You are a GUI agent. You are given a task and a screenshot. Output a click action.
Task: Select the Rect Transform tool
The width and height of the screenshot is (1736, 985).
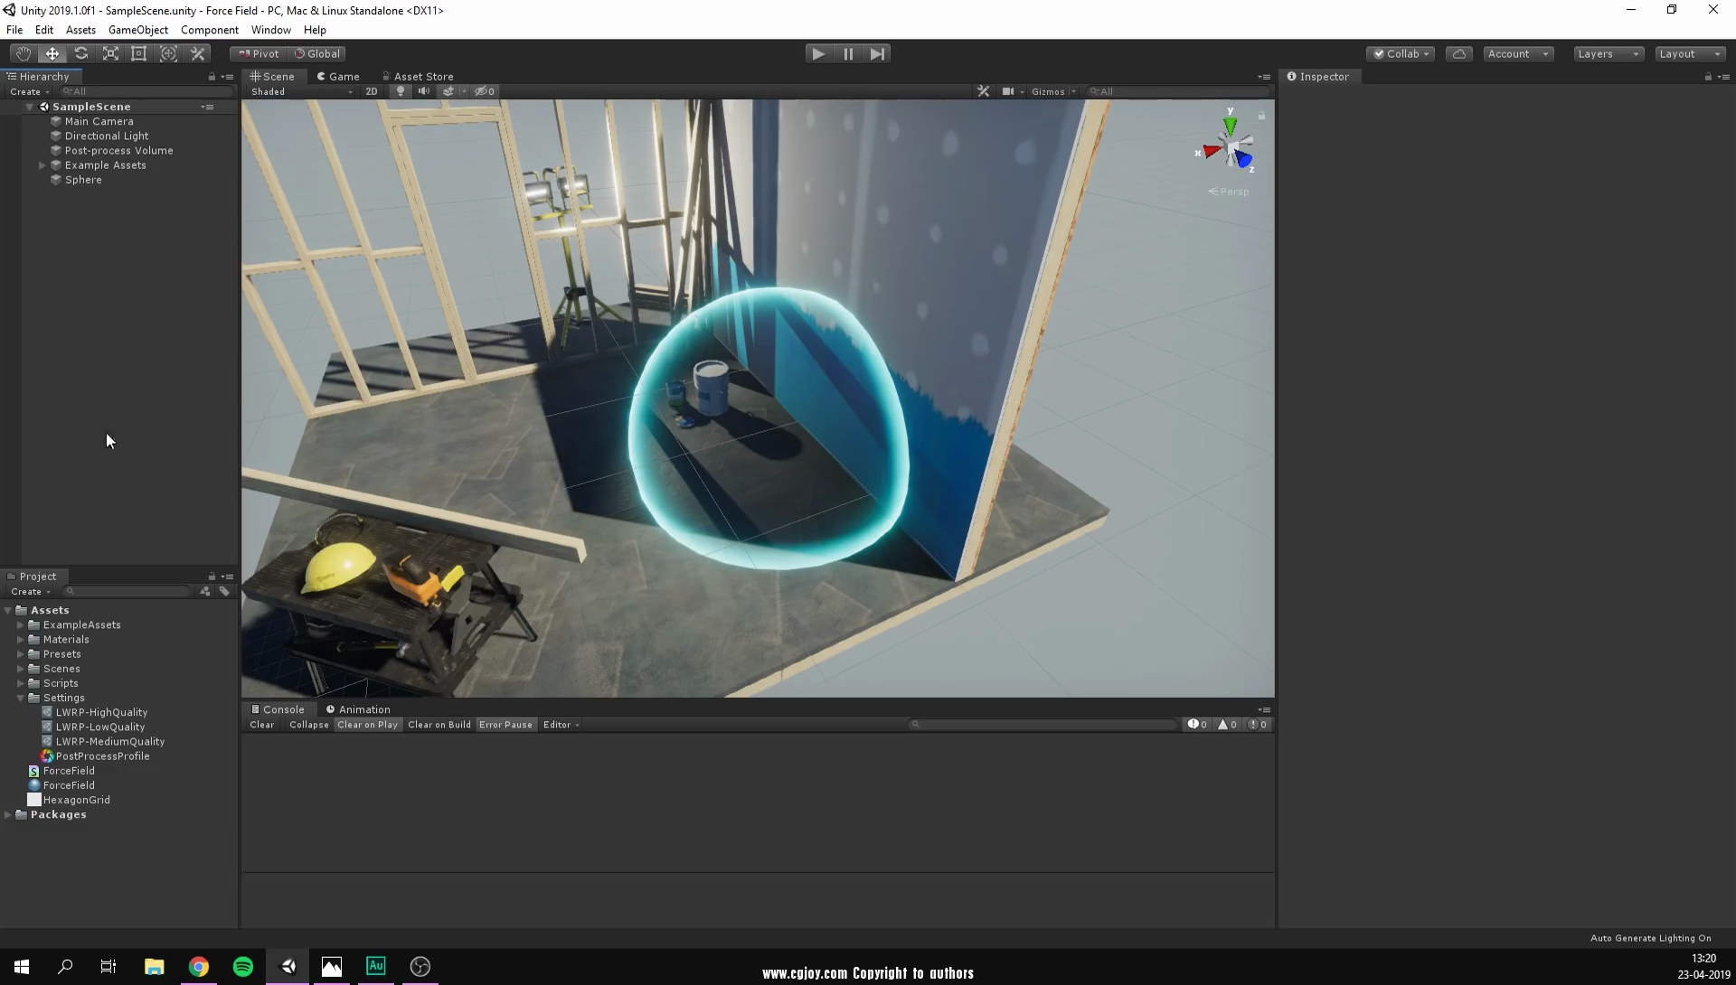139,53
